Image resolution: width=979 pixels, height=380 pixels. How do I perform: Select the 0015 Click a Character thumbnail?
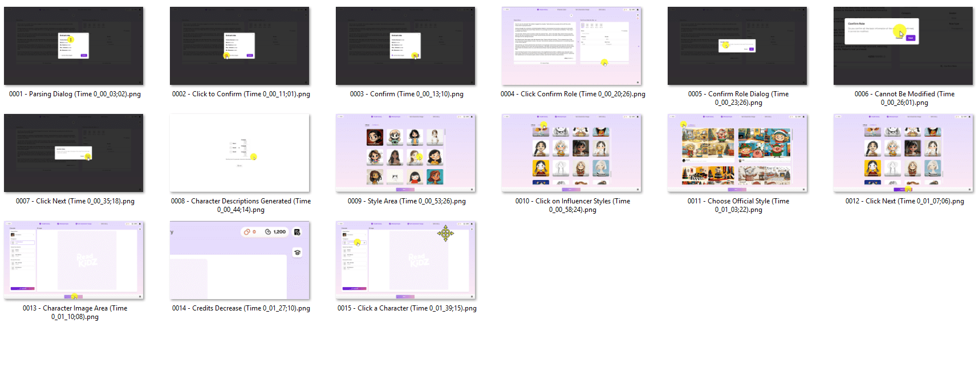point(405,260)
